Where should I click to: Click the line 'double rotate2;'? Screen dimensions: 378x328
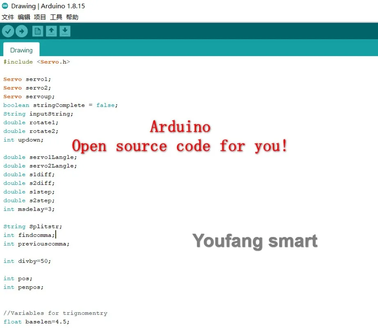[31, 131]
